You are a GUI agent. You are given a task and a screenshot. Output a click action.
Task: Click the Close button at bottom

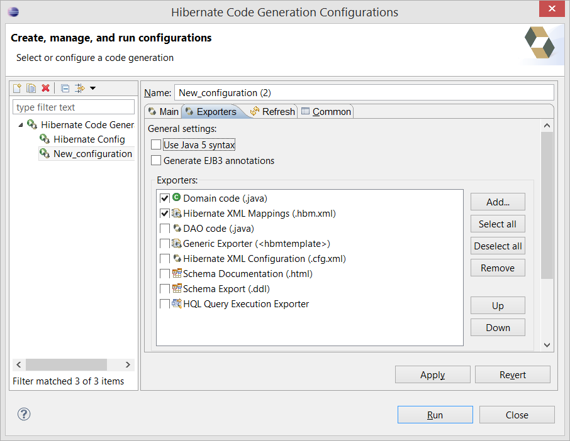point(517,415)
